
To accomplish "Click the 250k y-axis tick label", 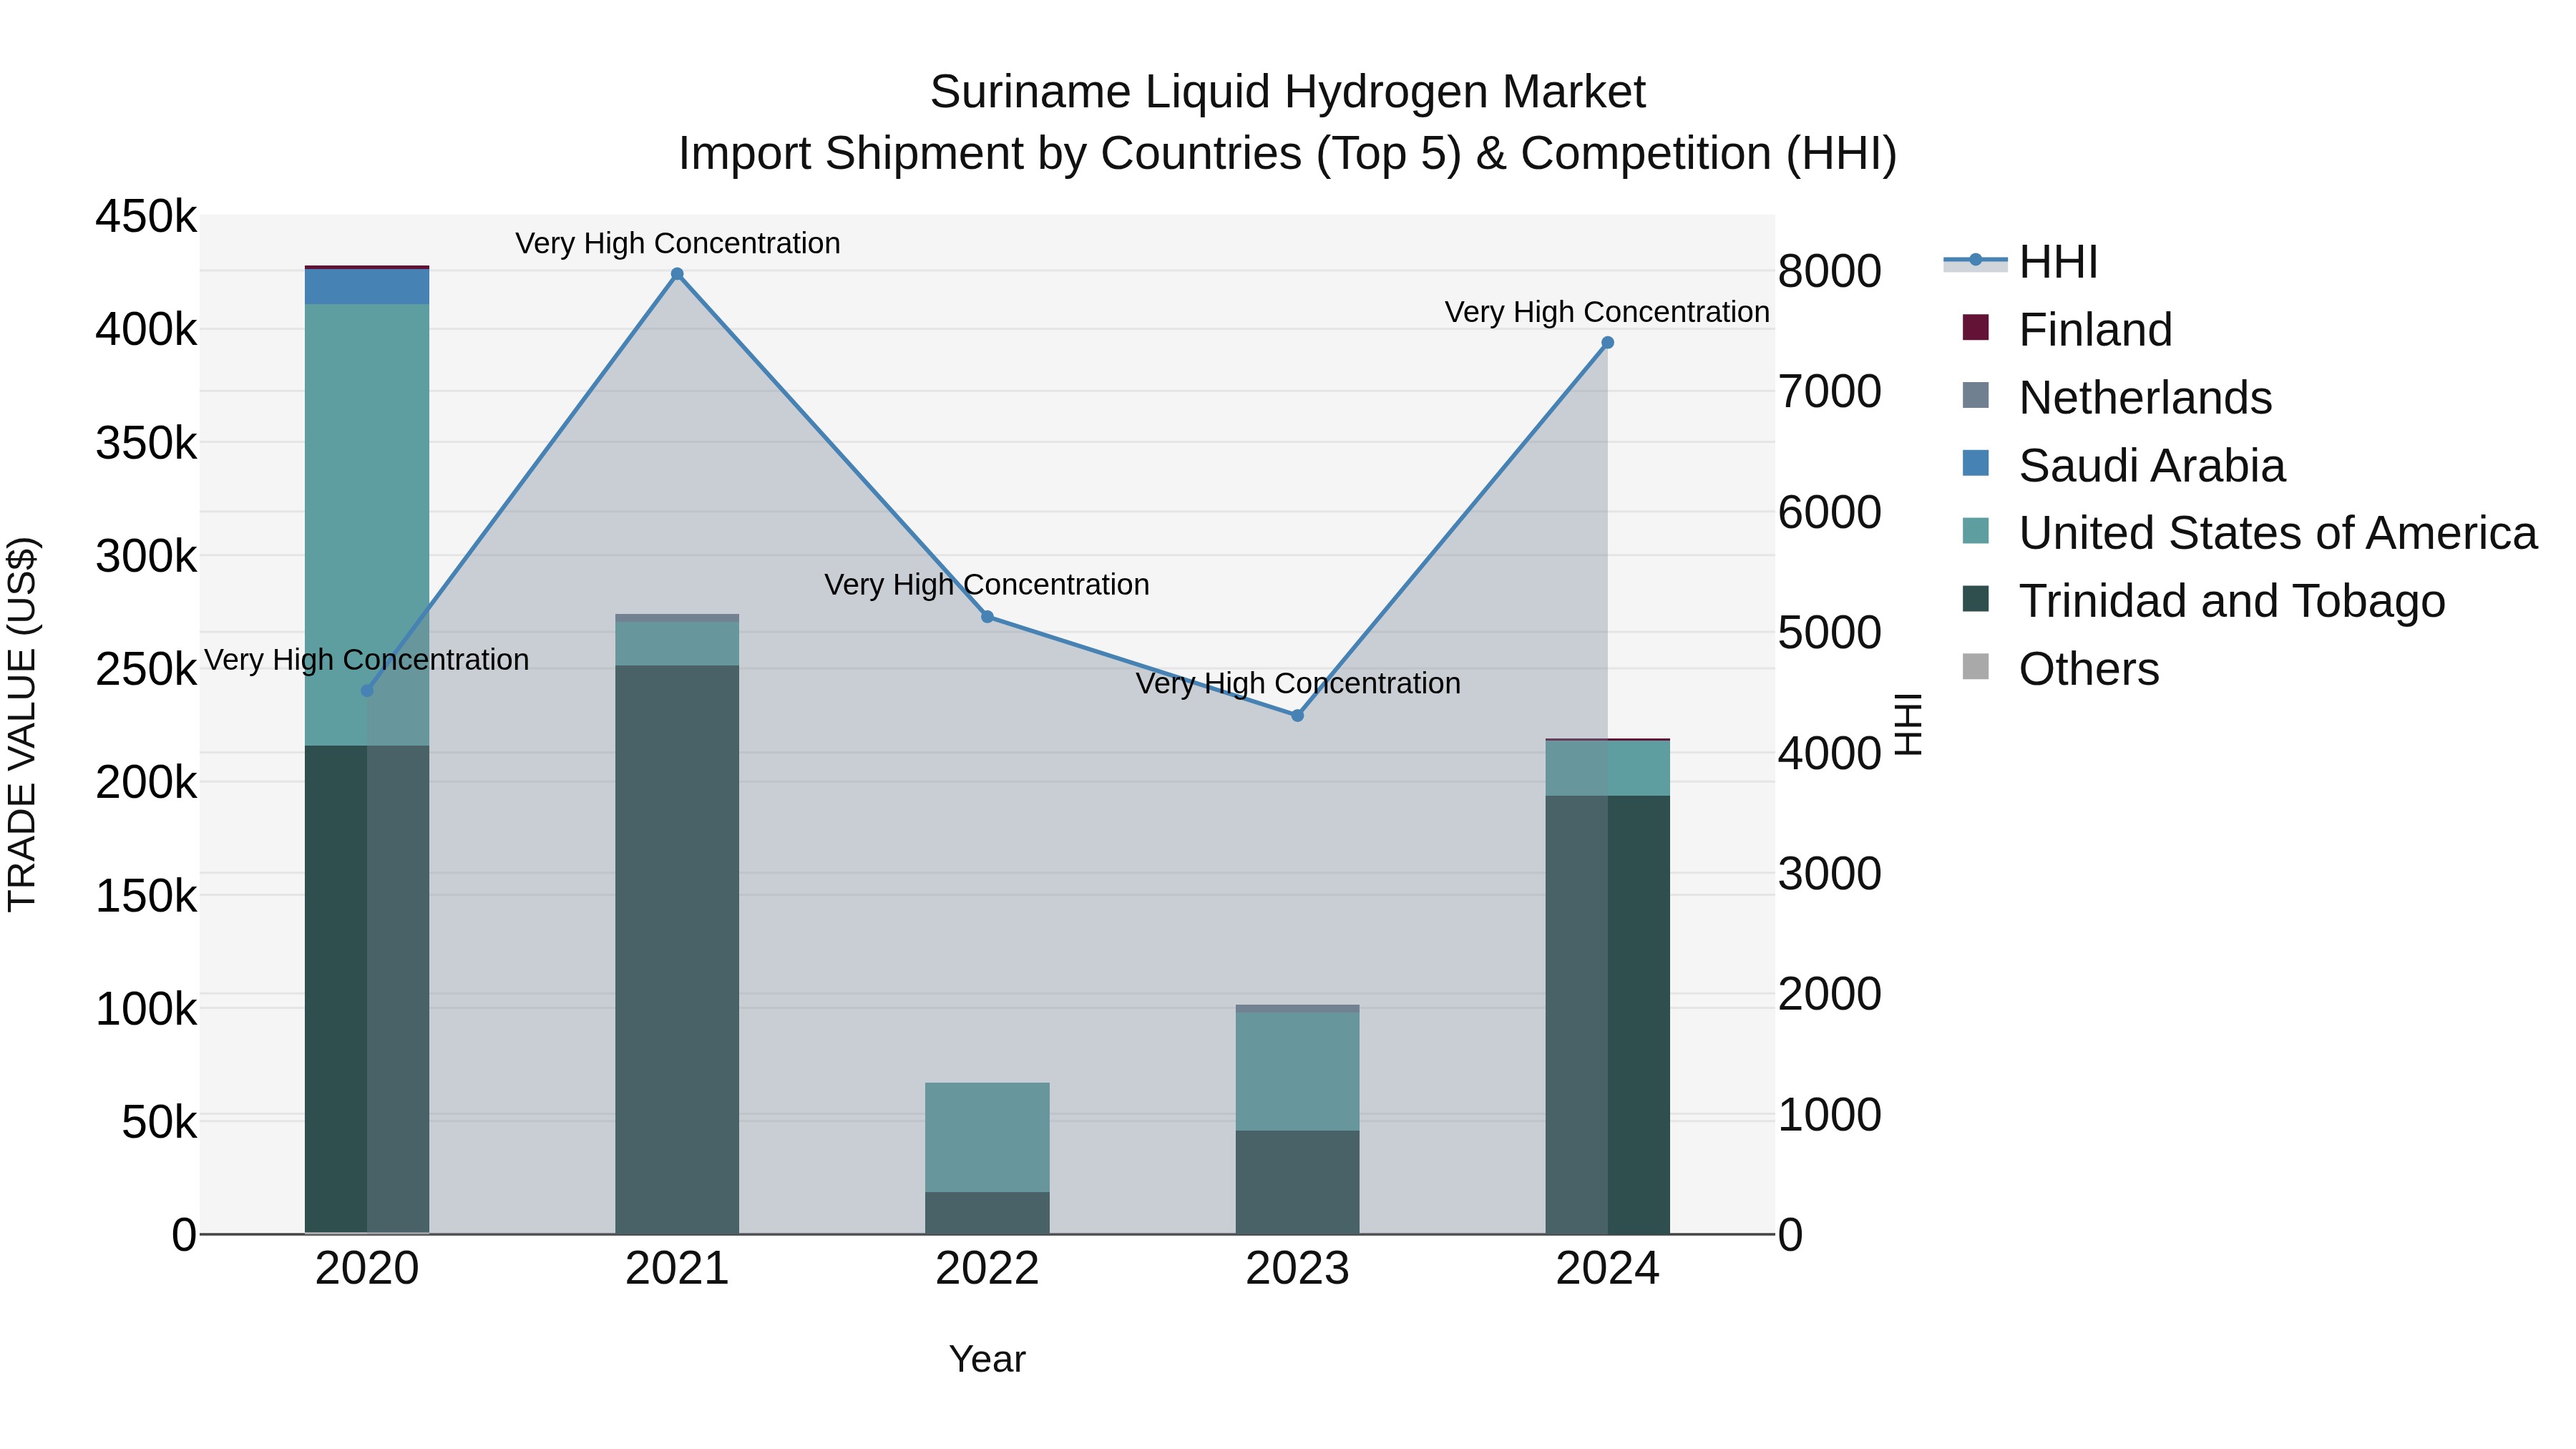I will [x=146, y=669].
